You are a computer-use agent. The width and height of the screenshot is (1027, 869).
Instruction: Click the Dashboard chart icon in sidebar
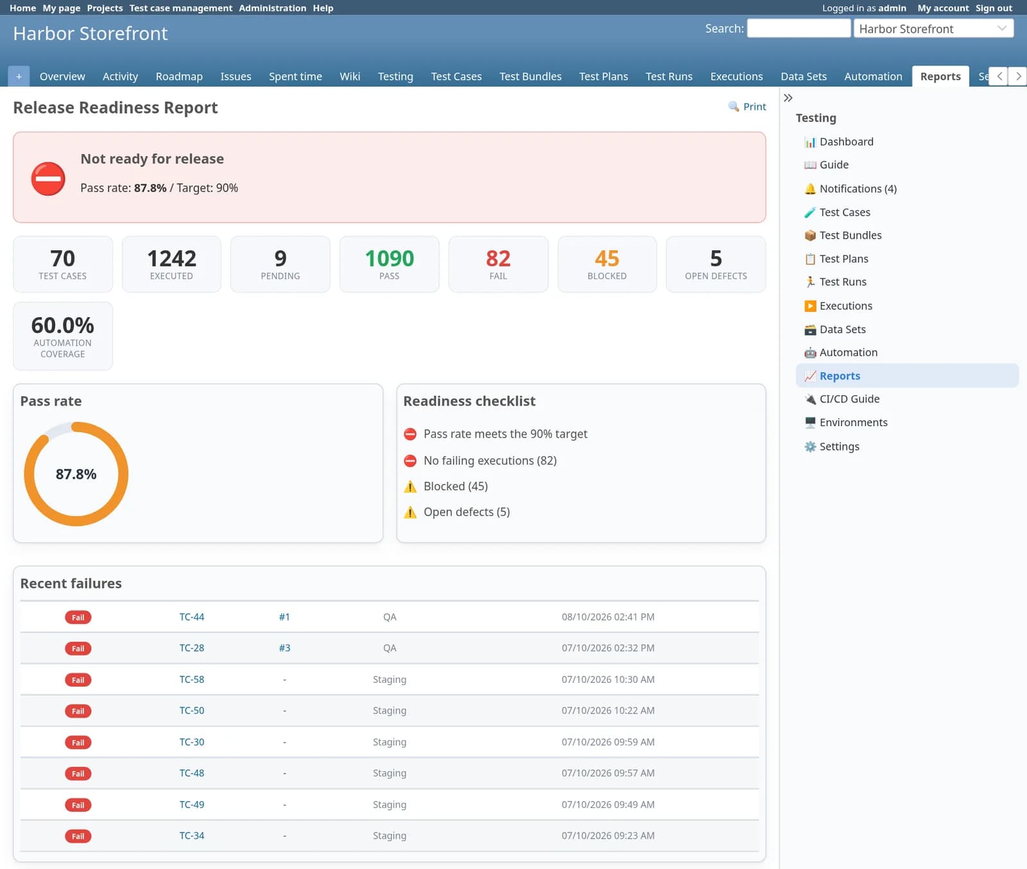pyautogui.click(x=810, y=142)
